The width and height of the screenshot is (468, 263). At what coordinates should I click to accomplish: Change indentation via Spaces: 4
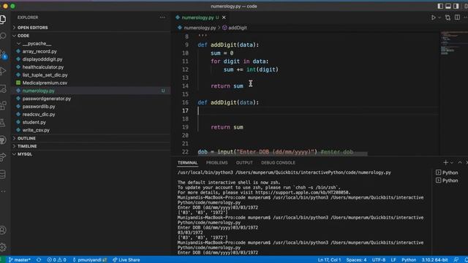356,260
